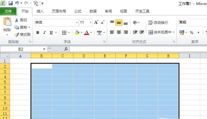This screenshot has width=207, height=119.
Task: Open the borders dropdown arrow
Action: point(69,32)
